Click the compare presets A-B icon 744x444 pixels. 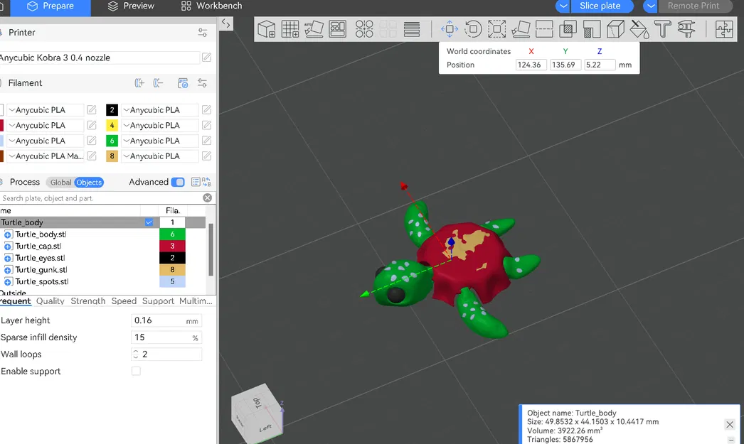(x=206, y=182)
